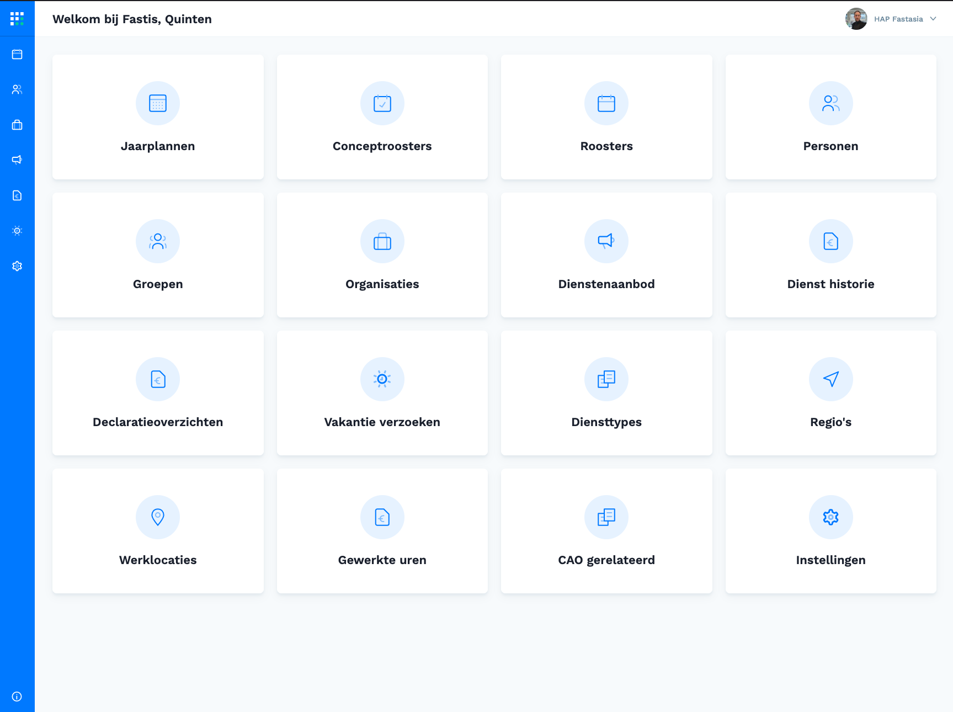Click the Roosters calendar icon
The image size is (953, 712).
(606, 103)
